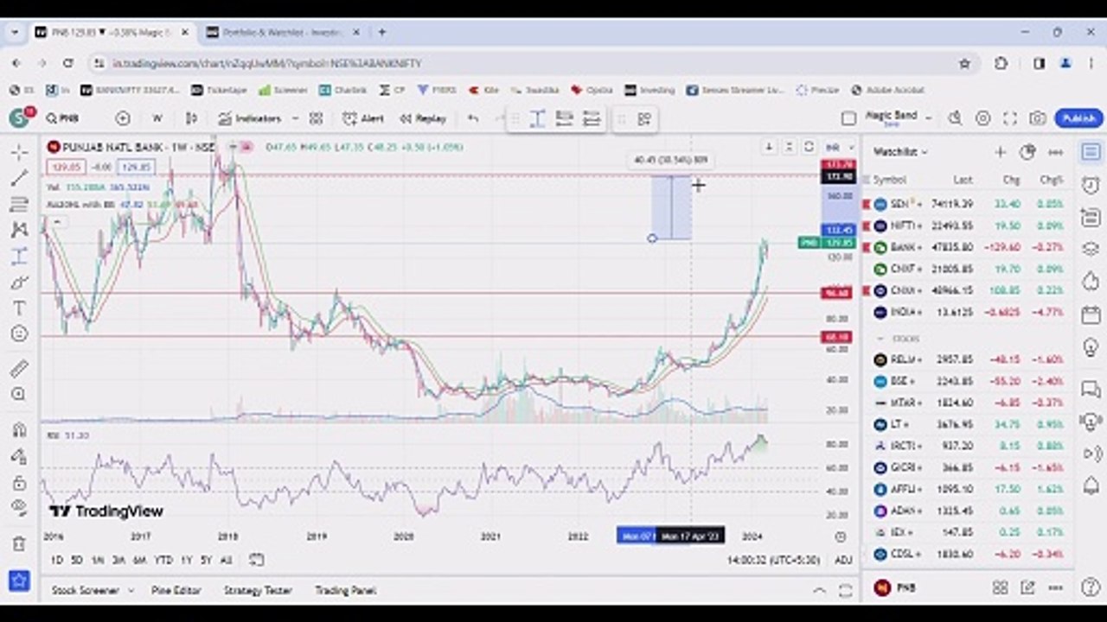Set the YTD date range
Image resolution: width=1107 pixels, height=622 pixels.
click(163, 560)
